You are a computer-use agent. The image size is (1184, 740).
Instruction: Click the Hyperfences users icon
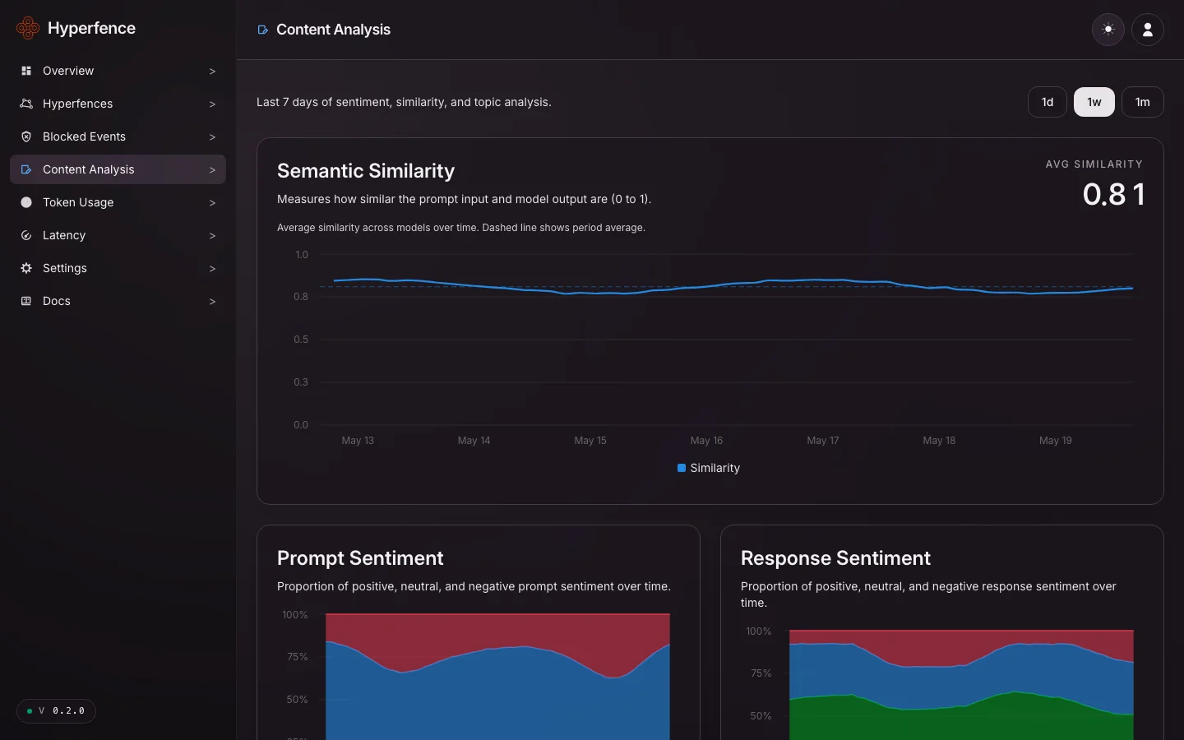click(26, 104)
